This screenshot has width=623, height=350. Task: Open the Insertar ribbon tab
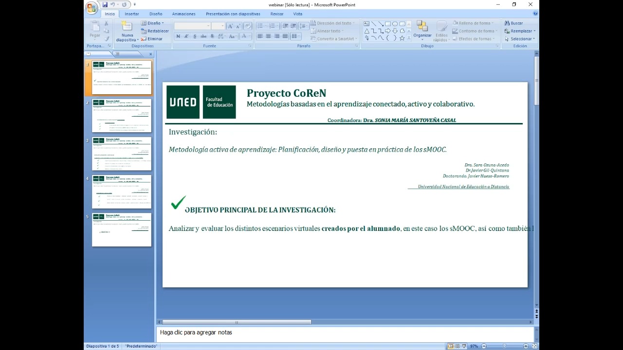(131, 14)
